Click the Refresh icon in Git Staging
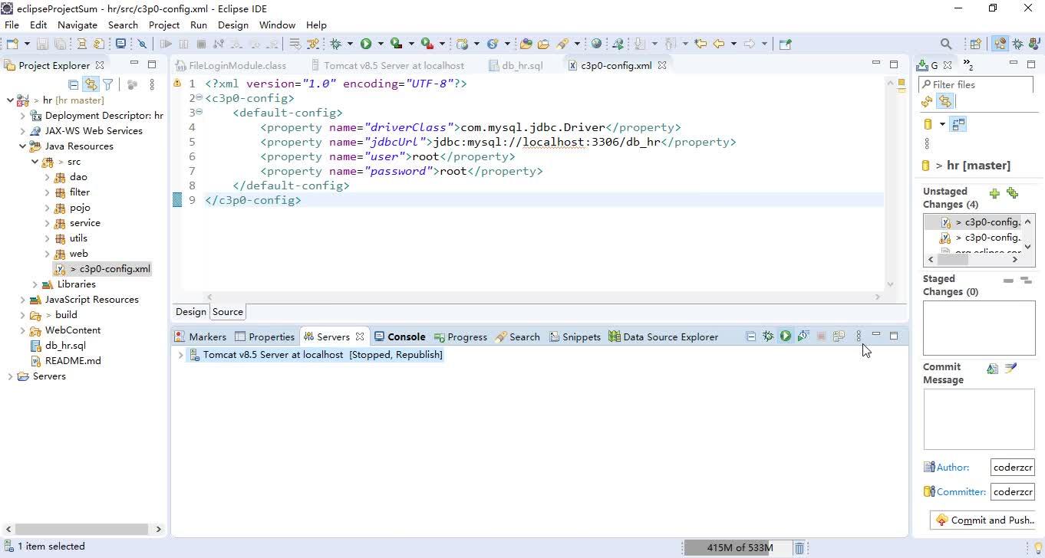1045x558 pixels. (927, 101)
